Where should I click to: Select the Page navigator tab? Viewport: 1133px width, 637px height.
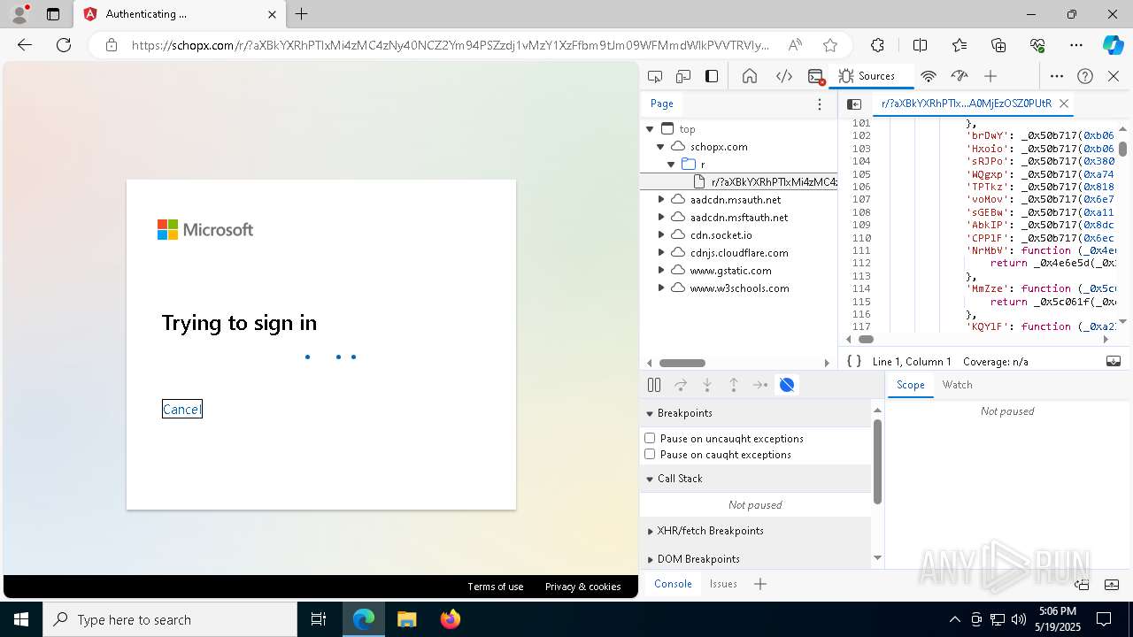[662, 104]
